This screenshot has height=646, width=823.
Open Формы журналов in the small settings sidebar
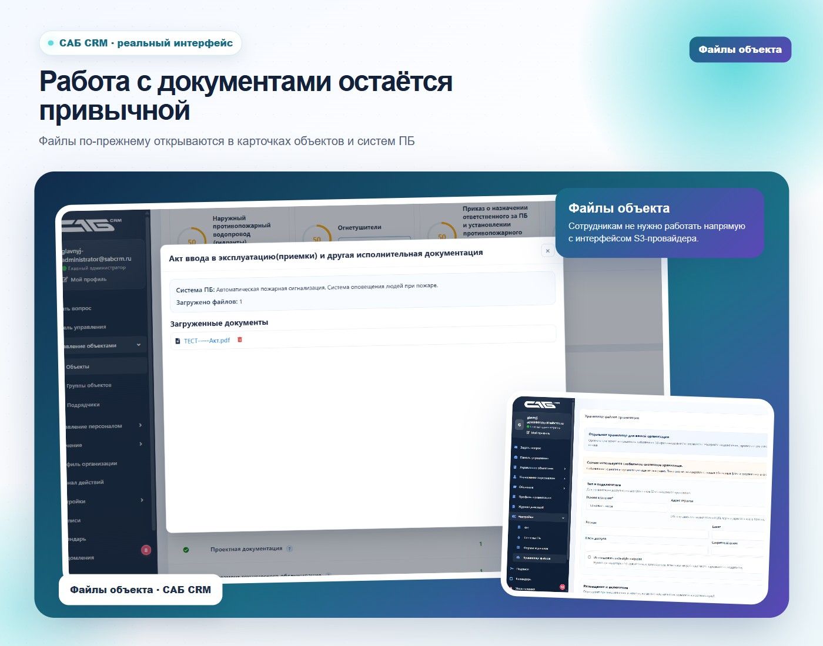tap(536, 548)
